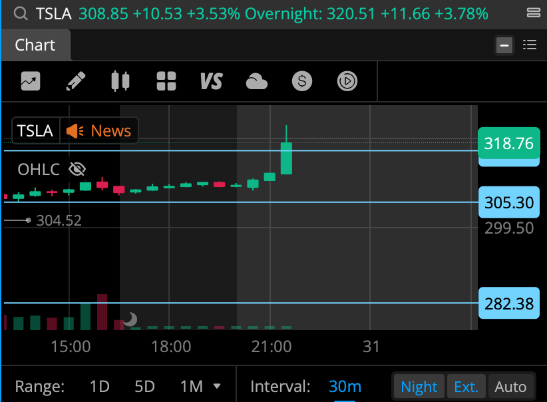This screenshot has width=547, height=402.
Task: Click the cloud icon in chart toolbar
Action: point(257,82)
